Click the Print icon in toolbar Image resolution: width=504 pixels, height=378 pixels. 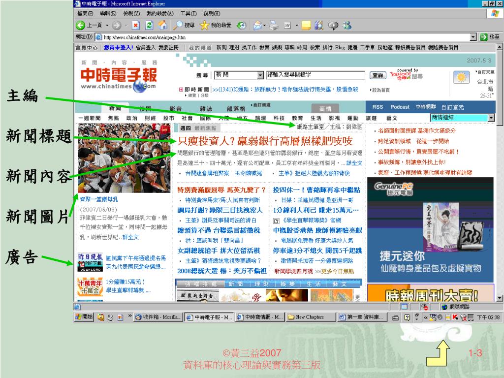pos(274,26)
